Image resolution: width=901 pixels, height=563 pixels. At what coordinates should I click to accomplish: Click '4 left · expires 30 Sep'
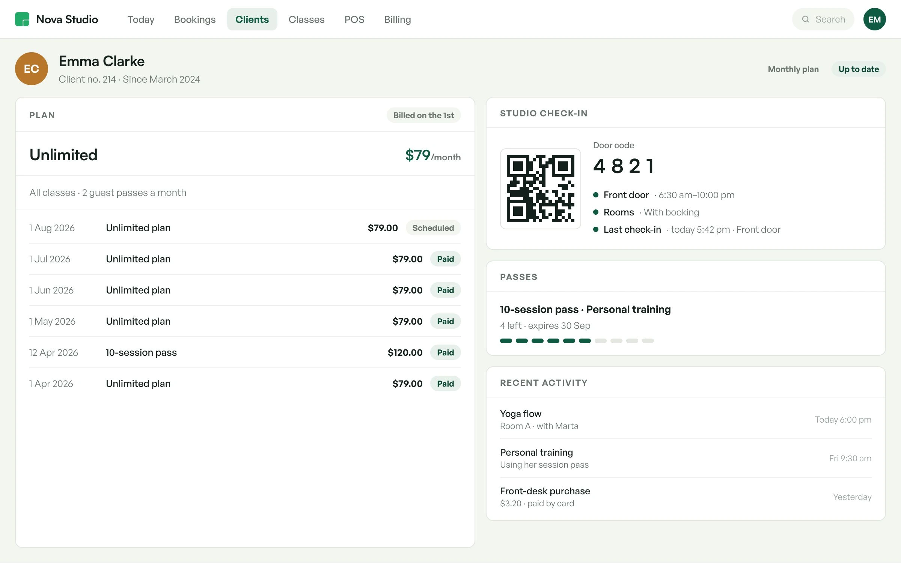coord(545,325)
